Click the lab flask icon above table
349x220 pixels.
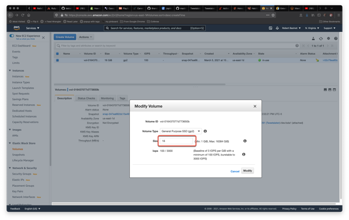313,38
